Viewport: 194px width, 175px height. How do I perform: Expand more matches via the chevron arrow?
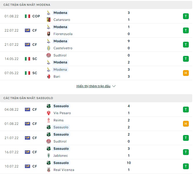pyautogui.click(x=114, y=86)
